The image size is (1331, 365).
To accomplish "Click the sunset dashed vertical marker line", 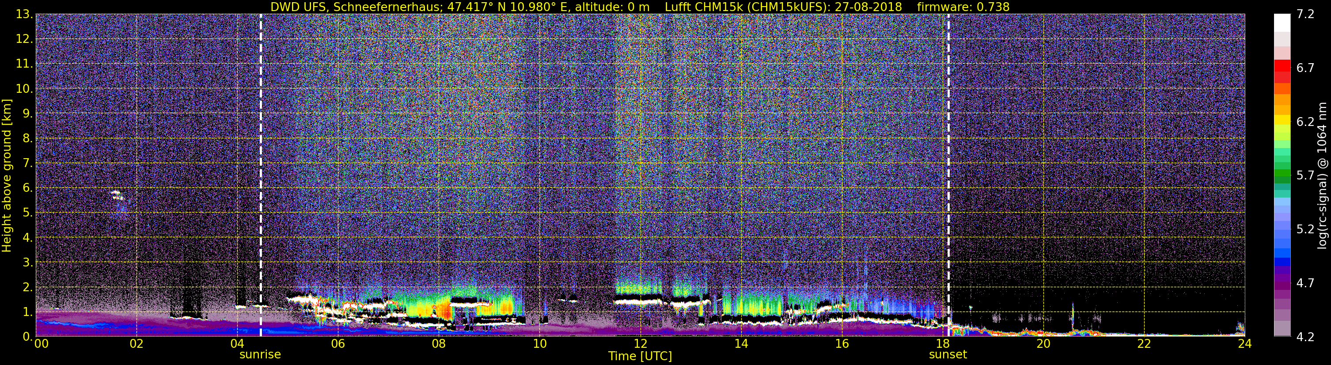I will (948, 176).
